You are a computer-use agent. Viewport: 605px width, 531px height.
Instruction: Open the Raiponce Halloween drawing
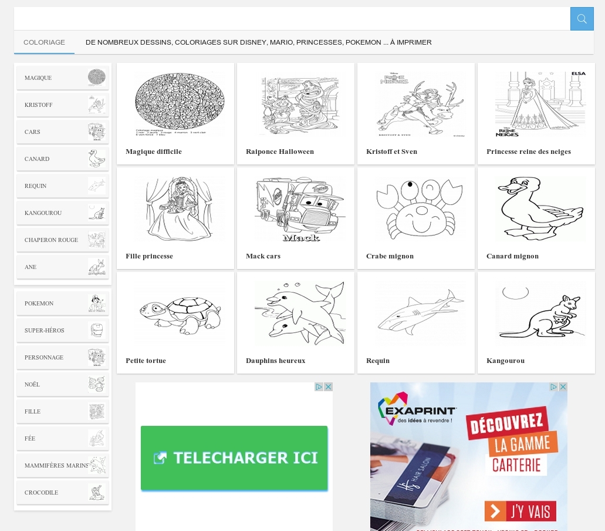tap(300, 105)
